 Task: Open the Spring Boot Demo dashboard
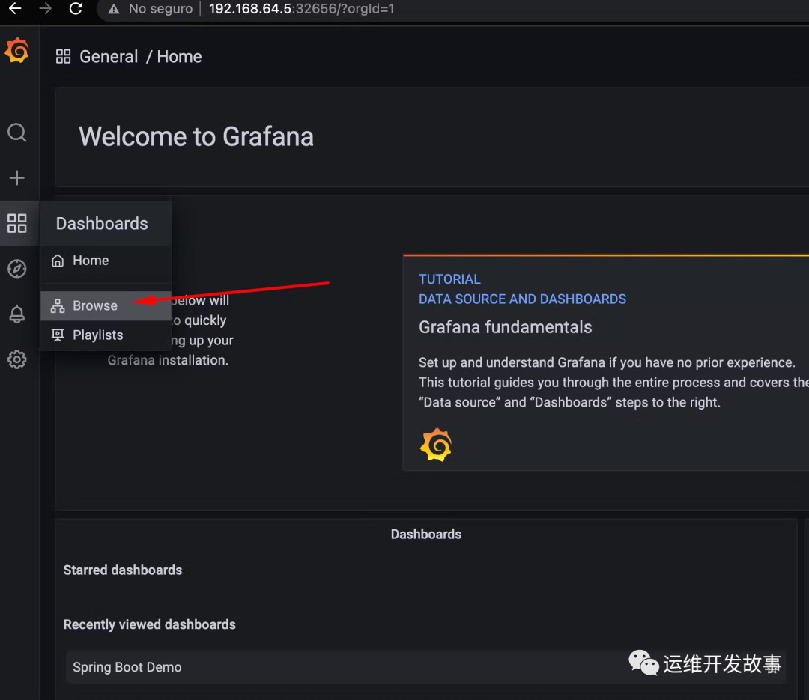(127, 667)
